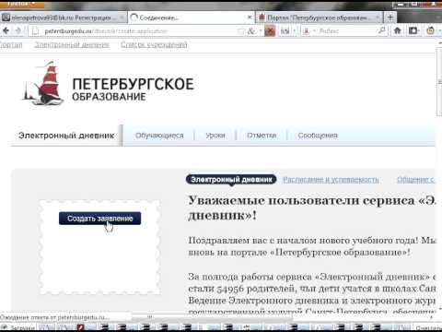Switch to the elenapetrova bk.ru Регистрация tab
The width and height of the screenshot is (442, 332).
63,18
